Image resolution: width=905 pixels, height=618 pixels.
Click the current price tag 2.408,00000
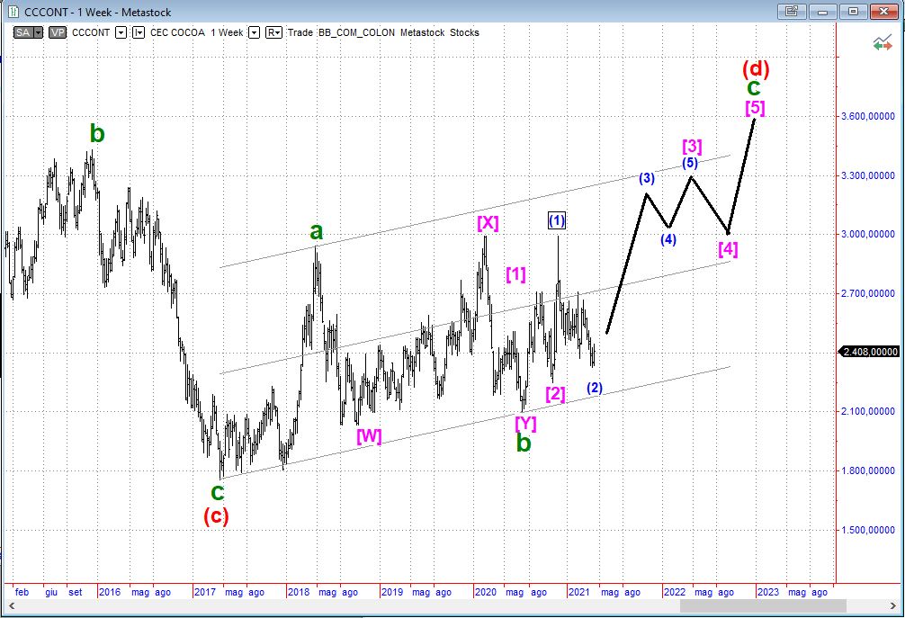coord(870,352)
